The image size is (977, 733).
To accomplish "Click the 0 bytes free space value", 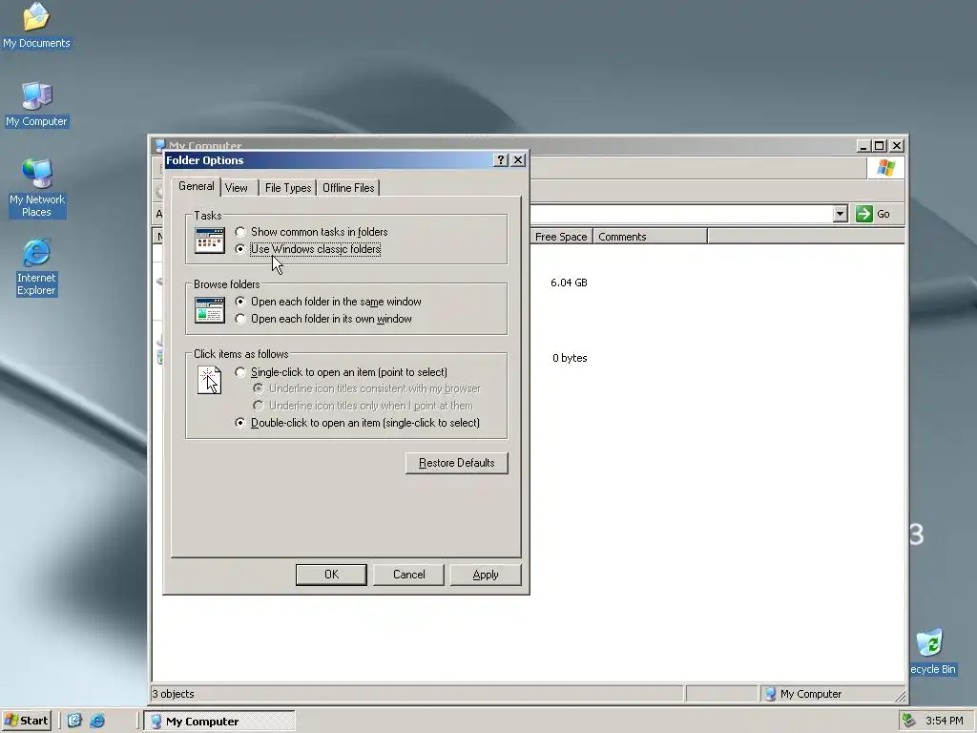I will point(570,359).
